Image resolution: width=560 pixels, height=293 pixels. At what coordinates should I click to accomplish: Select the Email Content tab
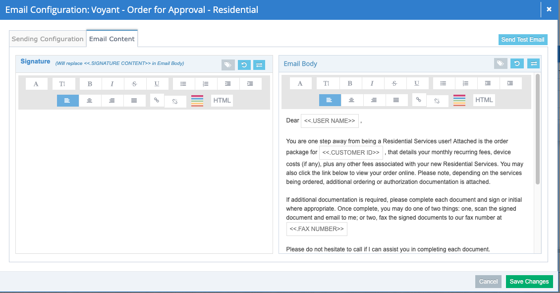click(x=112, y=39)
